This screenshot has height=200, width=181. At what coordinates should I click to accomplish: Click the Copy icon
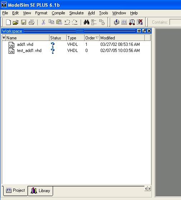point(51,22)
